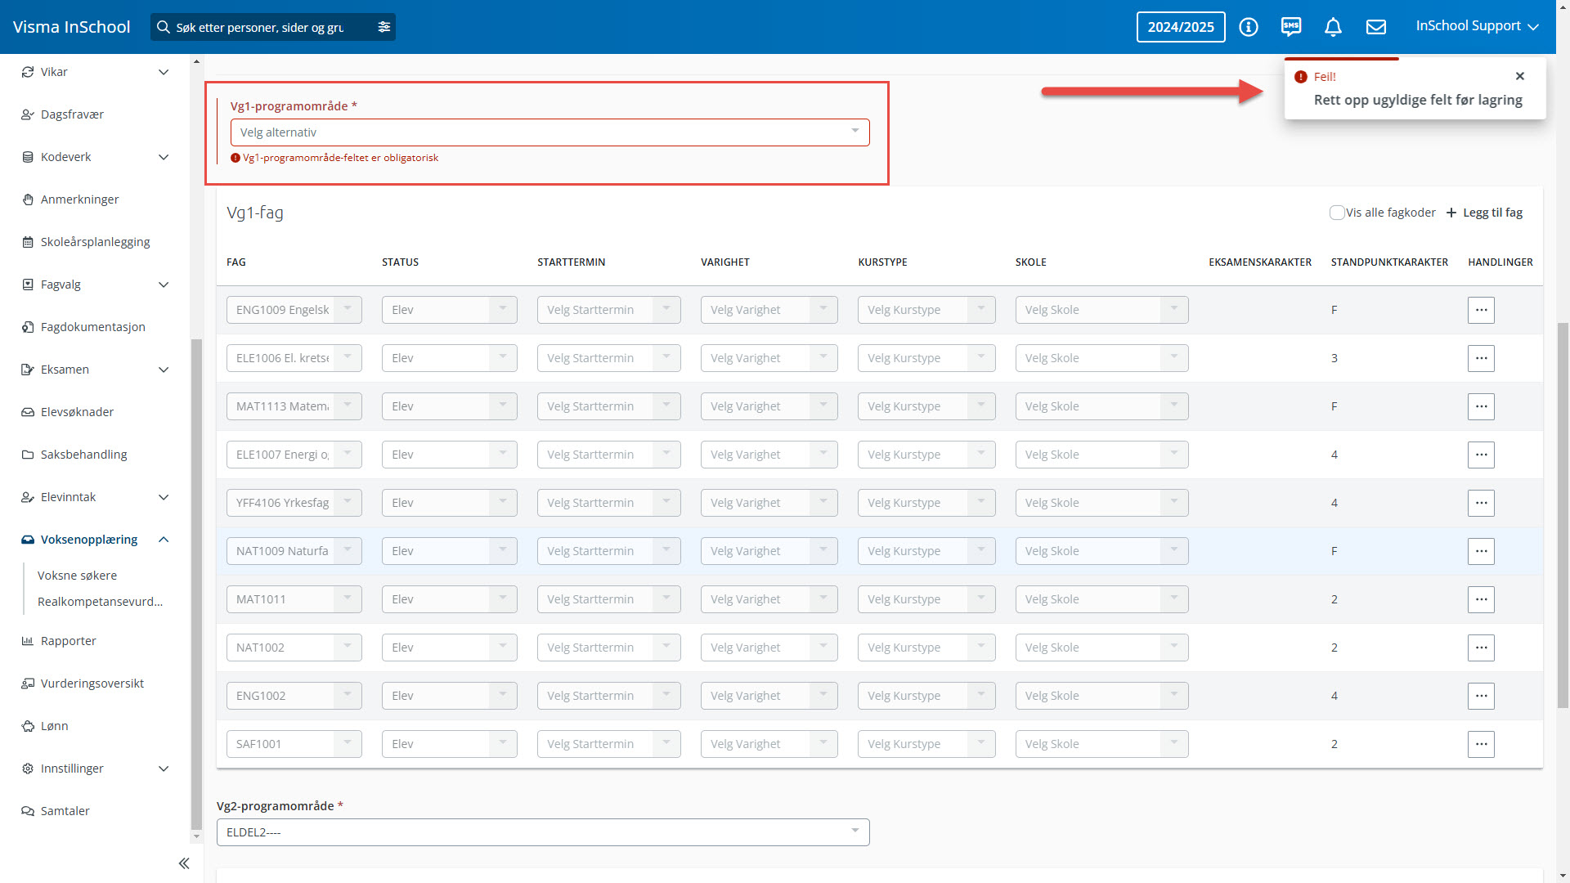Viewport: 1570px width, 883px height.
Task: Collapse the sidebar with double-arrow icon
Action: click(x=184, y=863)
